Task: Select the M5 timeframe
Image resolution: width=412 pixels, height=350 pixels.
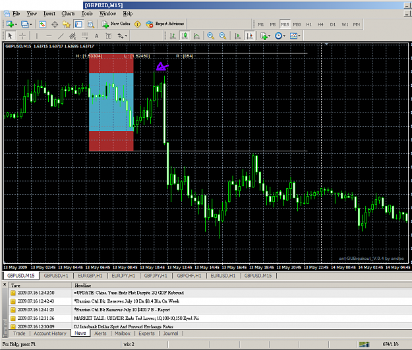Action: 273,24
